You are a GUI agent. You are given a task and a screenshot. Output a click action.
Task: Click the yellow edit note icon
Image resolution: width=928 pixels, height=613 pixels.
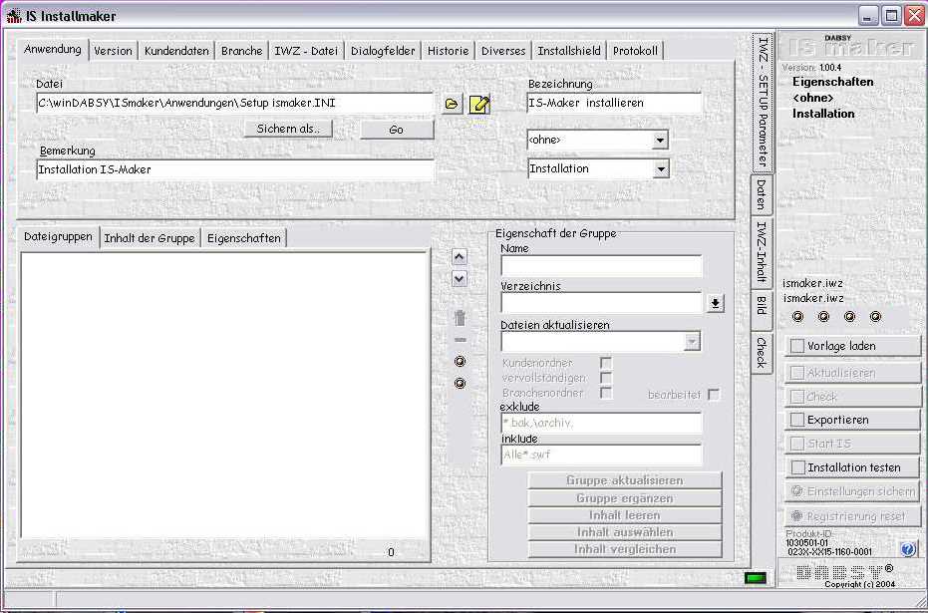click(x=479, y=104)
